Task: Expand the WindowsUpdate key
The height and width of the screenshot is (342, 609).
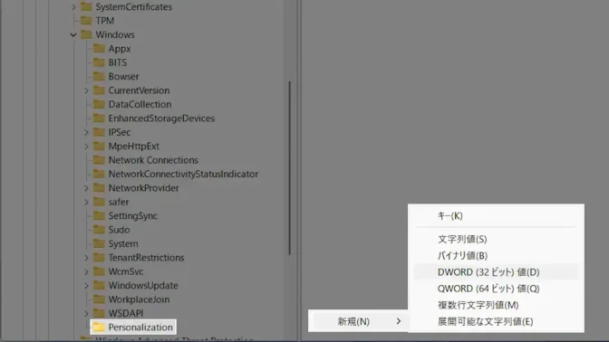Action: [x=86, y=286]
